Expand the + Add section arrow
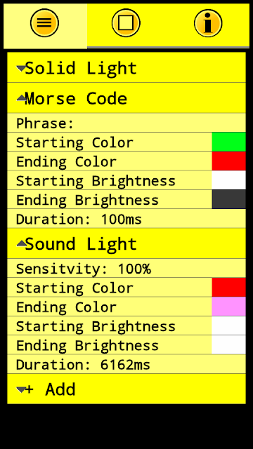 [x=21, y=389]
